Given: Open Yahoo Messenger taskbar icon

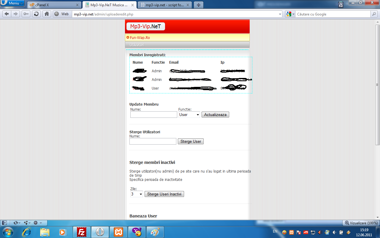Looking at the screenshot, I should [136, 232].
